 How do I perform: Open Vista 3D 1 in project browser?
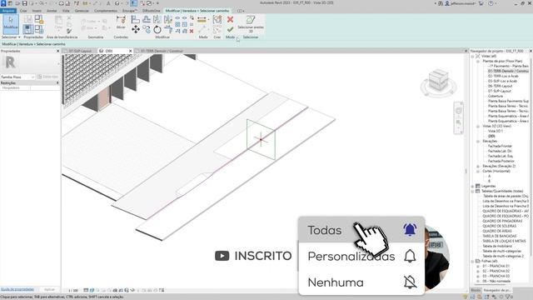[496, 131]
